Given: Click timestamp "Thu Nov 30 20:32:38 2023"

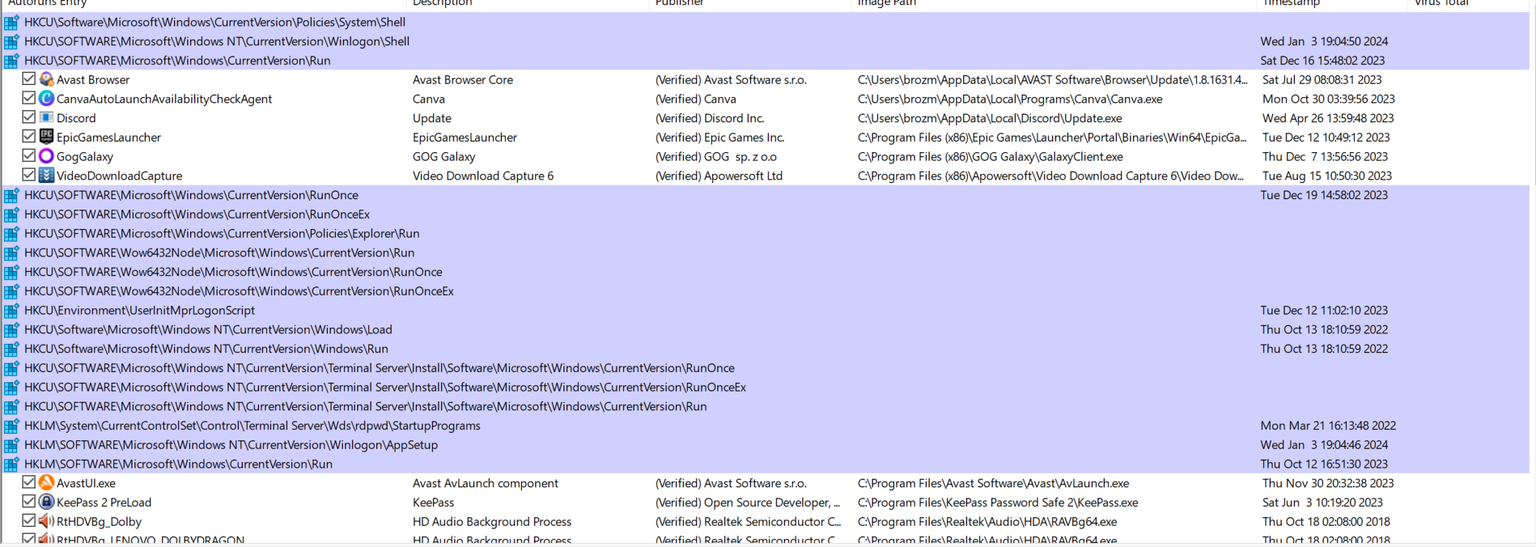Looking at the screenshot, I should tap(1328, 483).
